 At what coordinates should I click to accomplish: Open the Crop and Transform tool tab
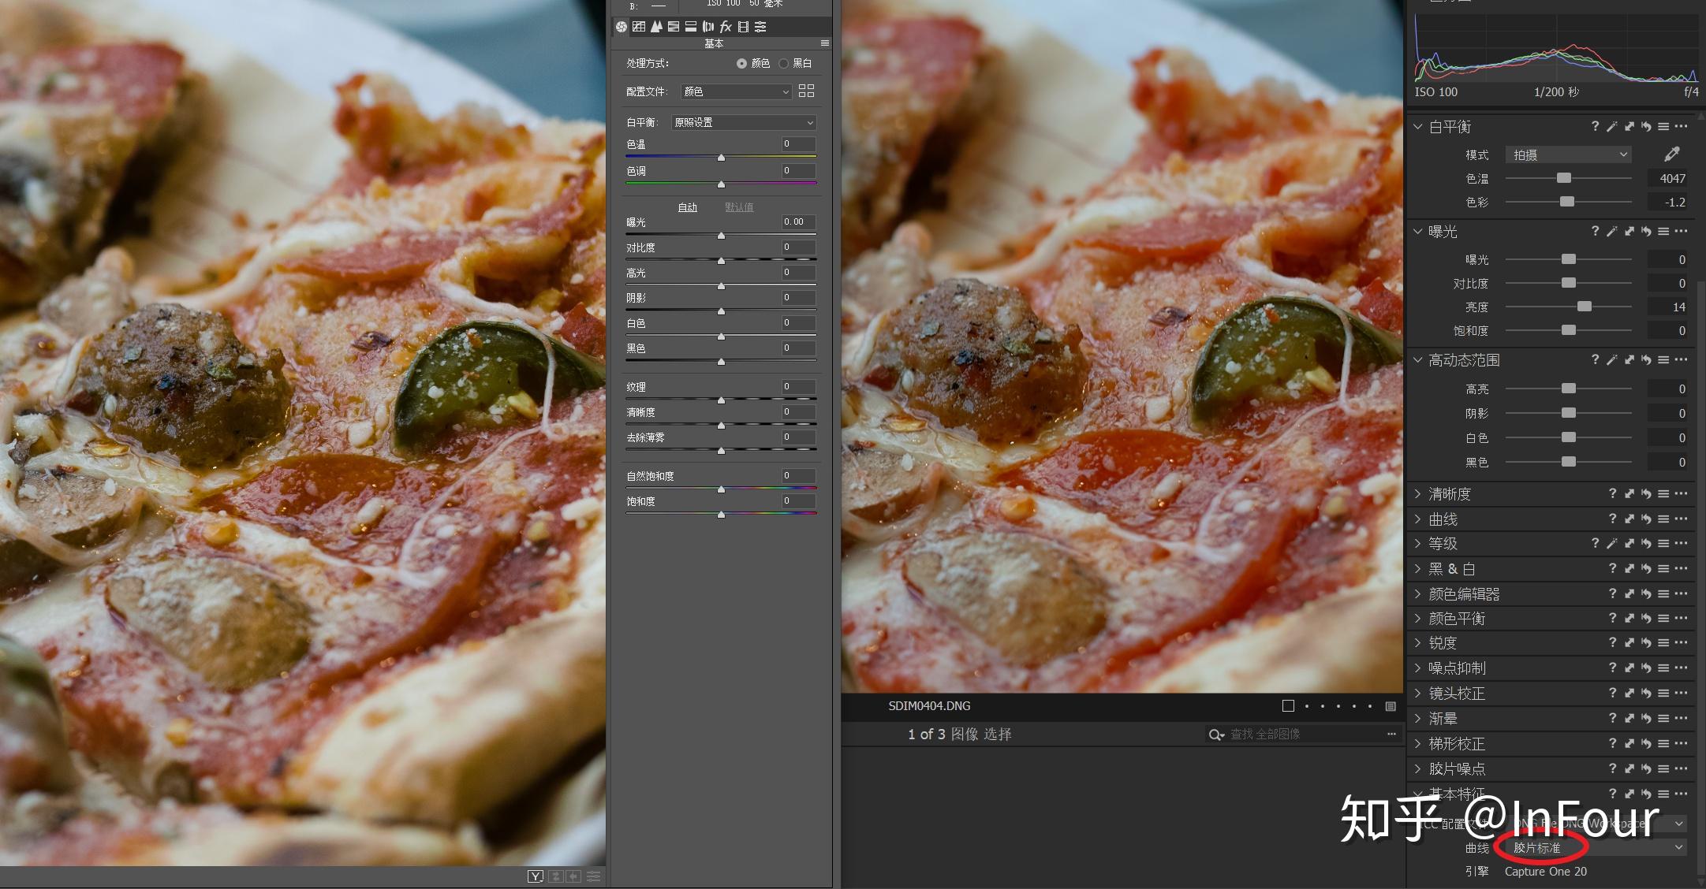pos(639,26)
